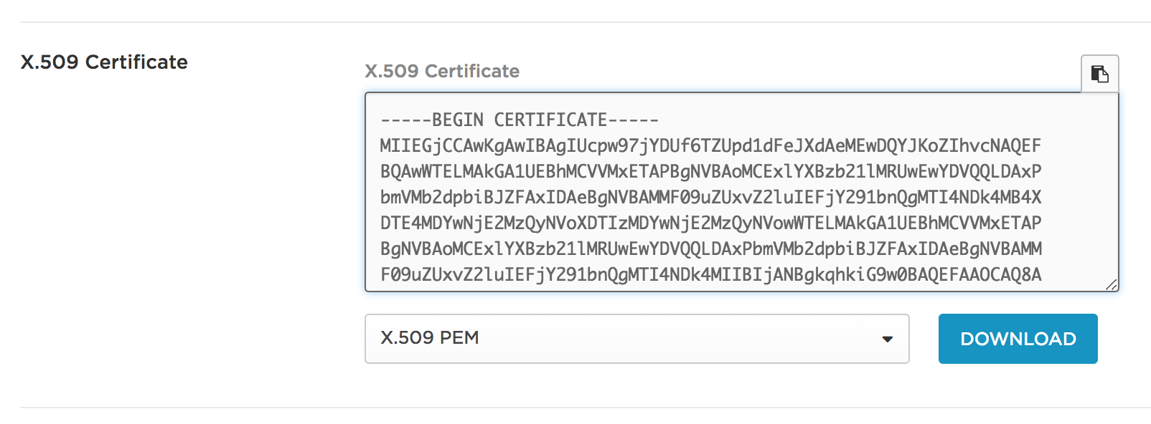This screenshot has width=1151, height=424.
Task: Click the 'X.509 PEM' selected option text
Action: coord(429,338)
